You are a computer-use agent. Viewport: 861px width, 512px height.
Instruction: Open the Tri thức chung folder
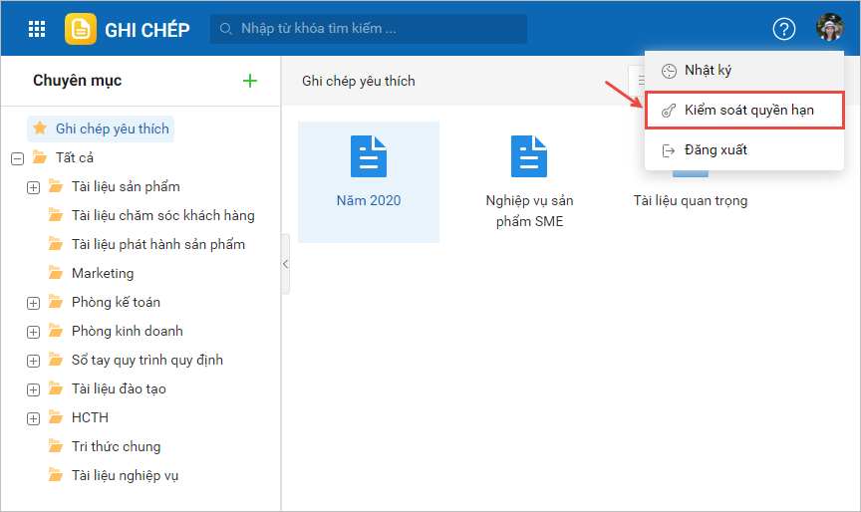click(x=116, y=447)
